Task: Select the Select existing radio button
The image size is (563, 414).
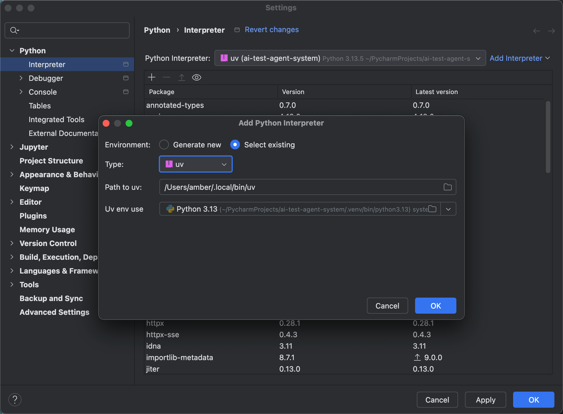Action: [235, 144]
